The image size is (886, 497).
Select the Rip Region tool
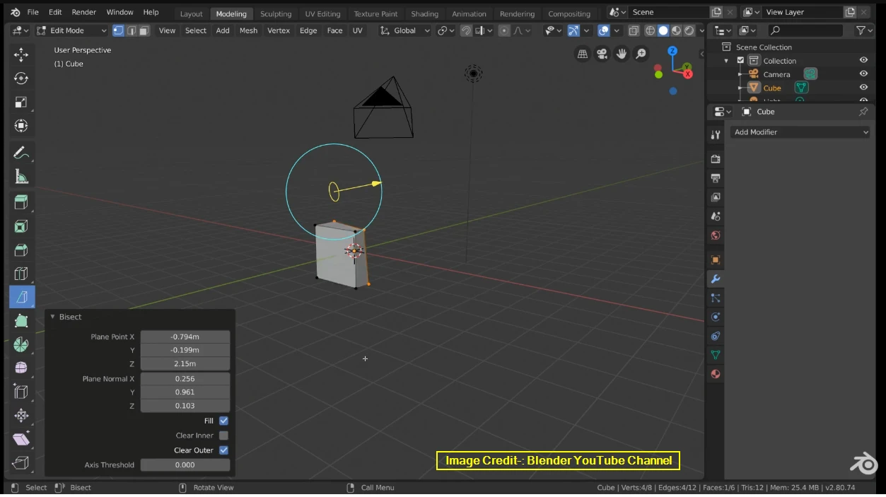21,463
